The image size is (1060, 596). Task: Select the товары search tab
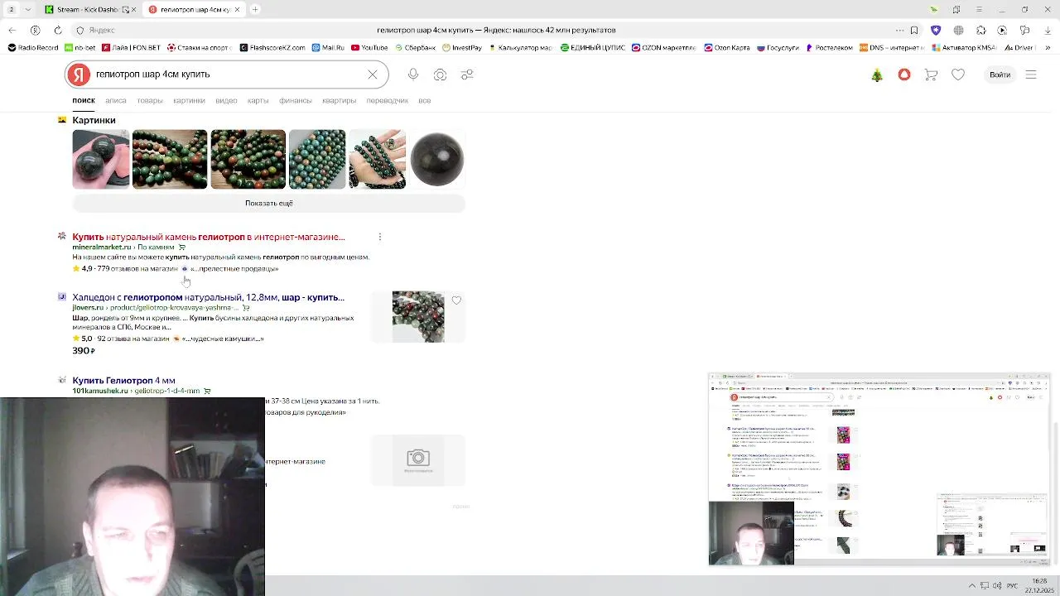[x=150, y=100]
